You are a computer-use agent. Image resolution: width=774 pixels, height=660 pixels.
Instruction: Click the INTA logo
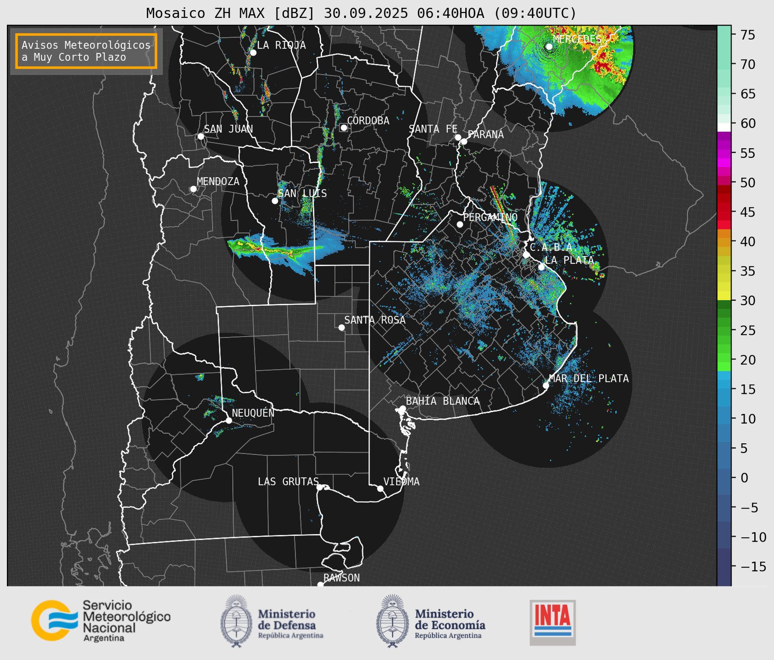(x=552, y=622)
